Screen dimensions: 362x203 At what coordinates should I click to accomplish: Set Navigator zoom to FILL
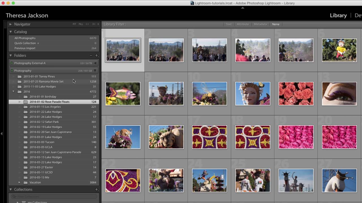coord(81,24)
